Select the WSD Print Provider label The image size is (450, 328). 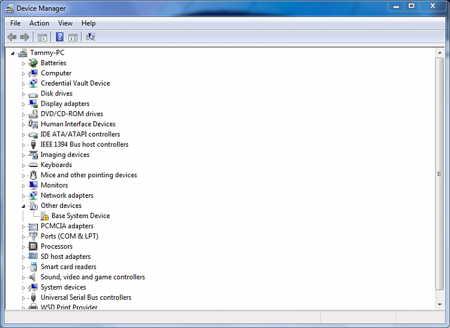point(69,307)
